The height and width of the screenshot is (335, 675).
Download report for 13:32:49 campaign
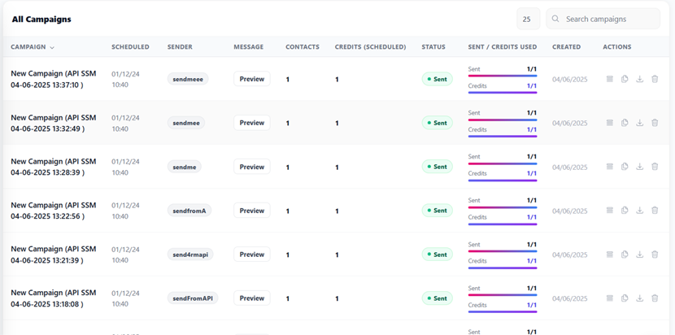point(640,123)
